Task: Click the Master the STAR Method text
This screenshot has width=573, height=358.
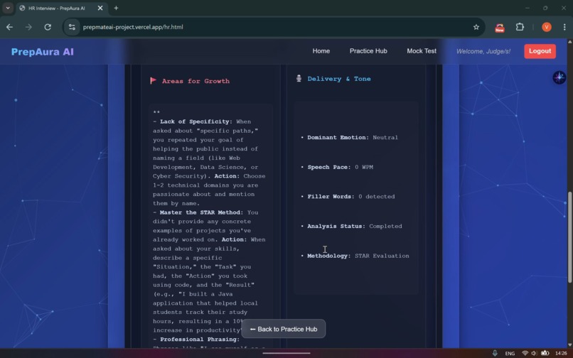Action: 201,212
